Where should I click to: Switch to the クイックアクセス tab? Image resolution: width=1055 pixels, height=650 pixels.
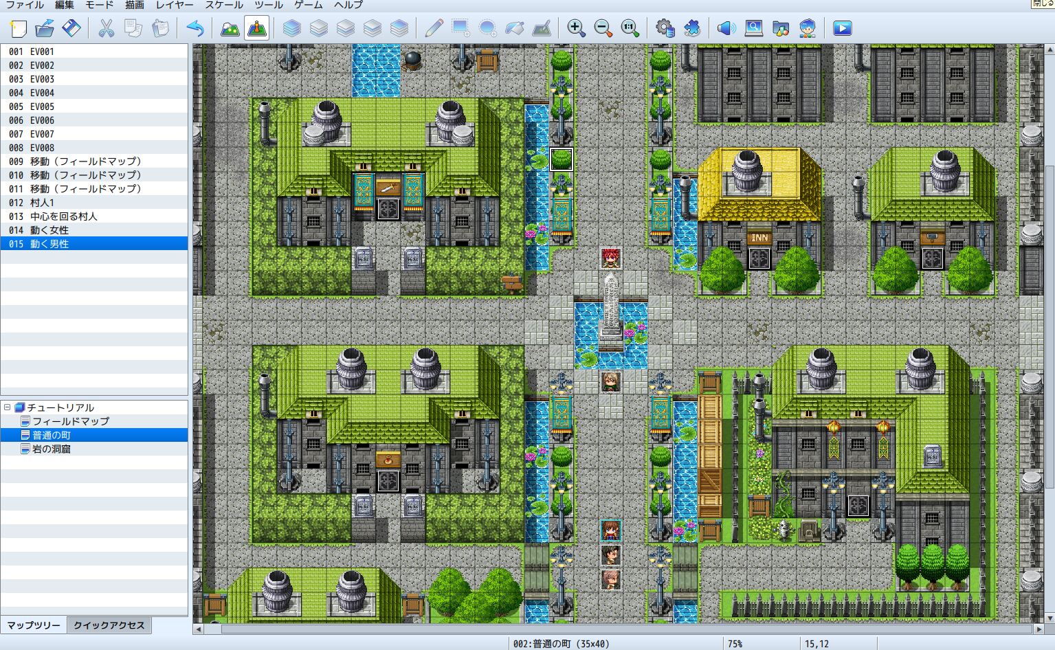point(109,625)
